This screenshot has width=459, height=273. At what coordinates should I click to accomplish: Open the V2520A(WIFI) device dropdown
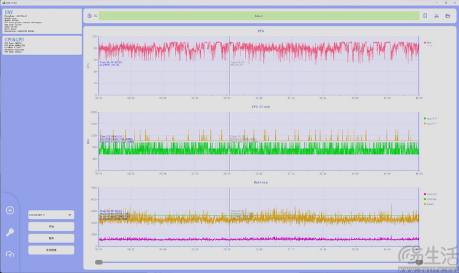51,215
